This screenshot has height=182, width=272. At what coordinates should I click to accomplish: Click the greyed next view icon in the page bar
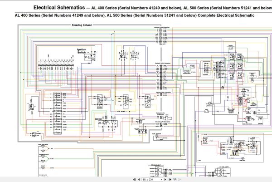pos(180,179)
